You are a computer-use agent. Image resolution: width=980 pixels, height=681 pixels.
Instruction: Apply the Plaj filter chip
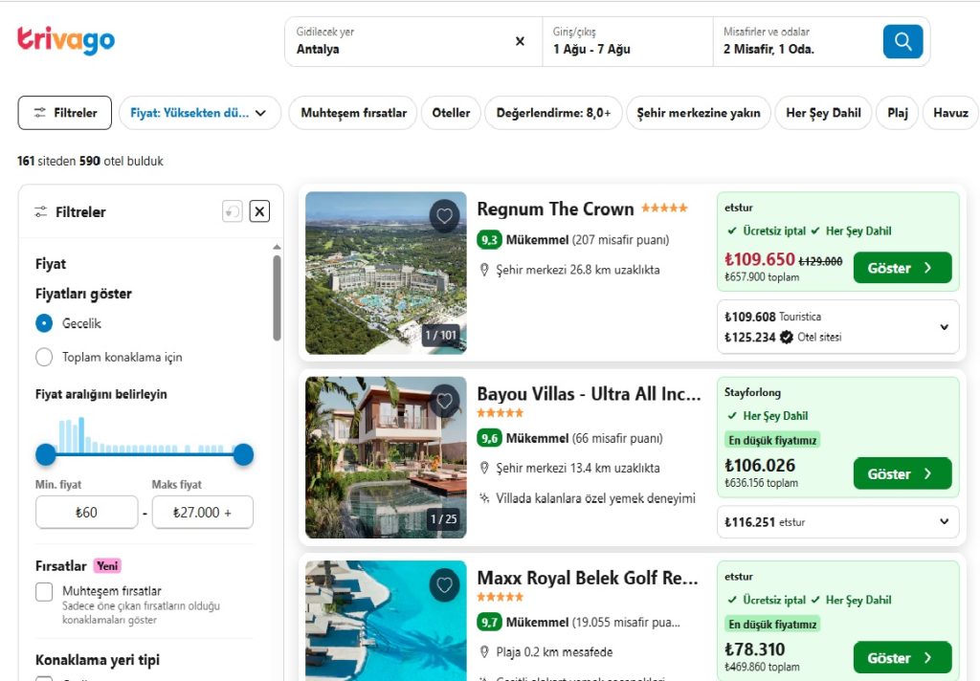[x=898, y=113]
